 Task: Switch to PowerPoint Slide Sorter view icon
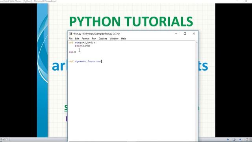point(250,140)
